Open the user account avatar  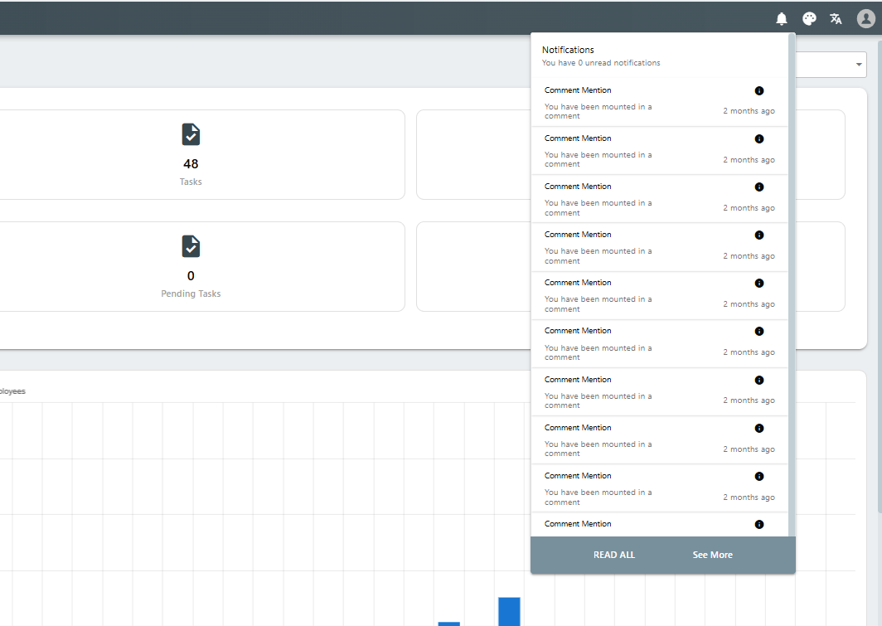(x=865, y=19)
